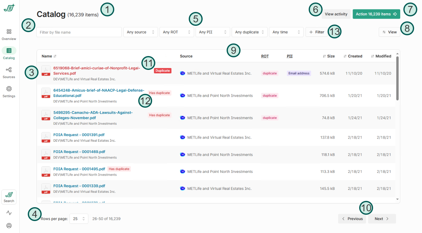Click the Action 16,239 items button

(x=376, y=14)
